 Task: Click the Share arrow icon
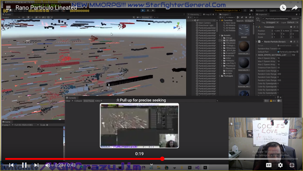295,8
